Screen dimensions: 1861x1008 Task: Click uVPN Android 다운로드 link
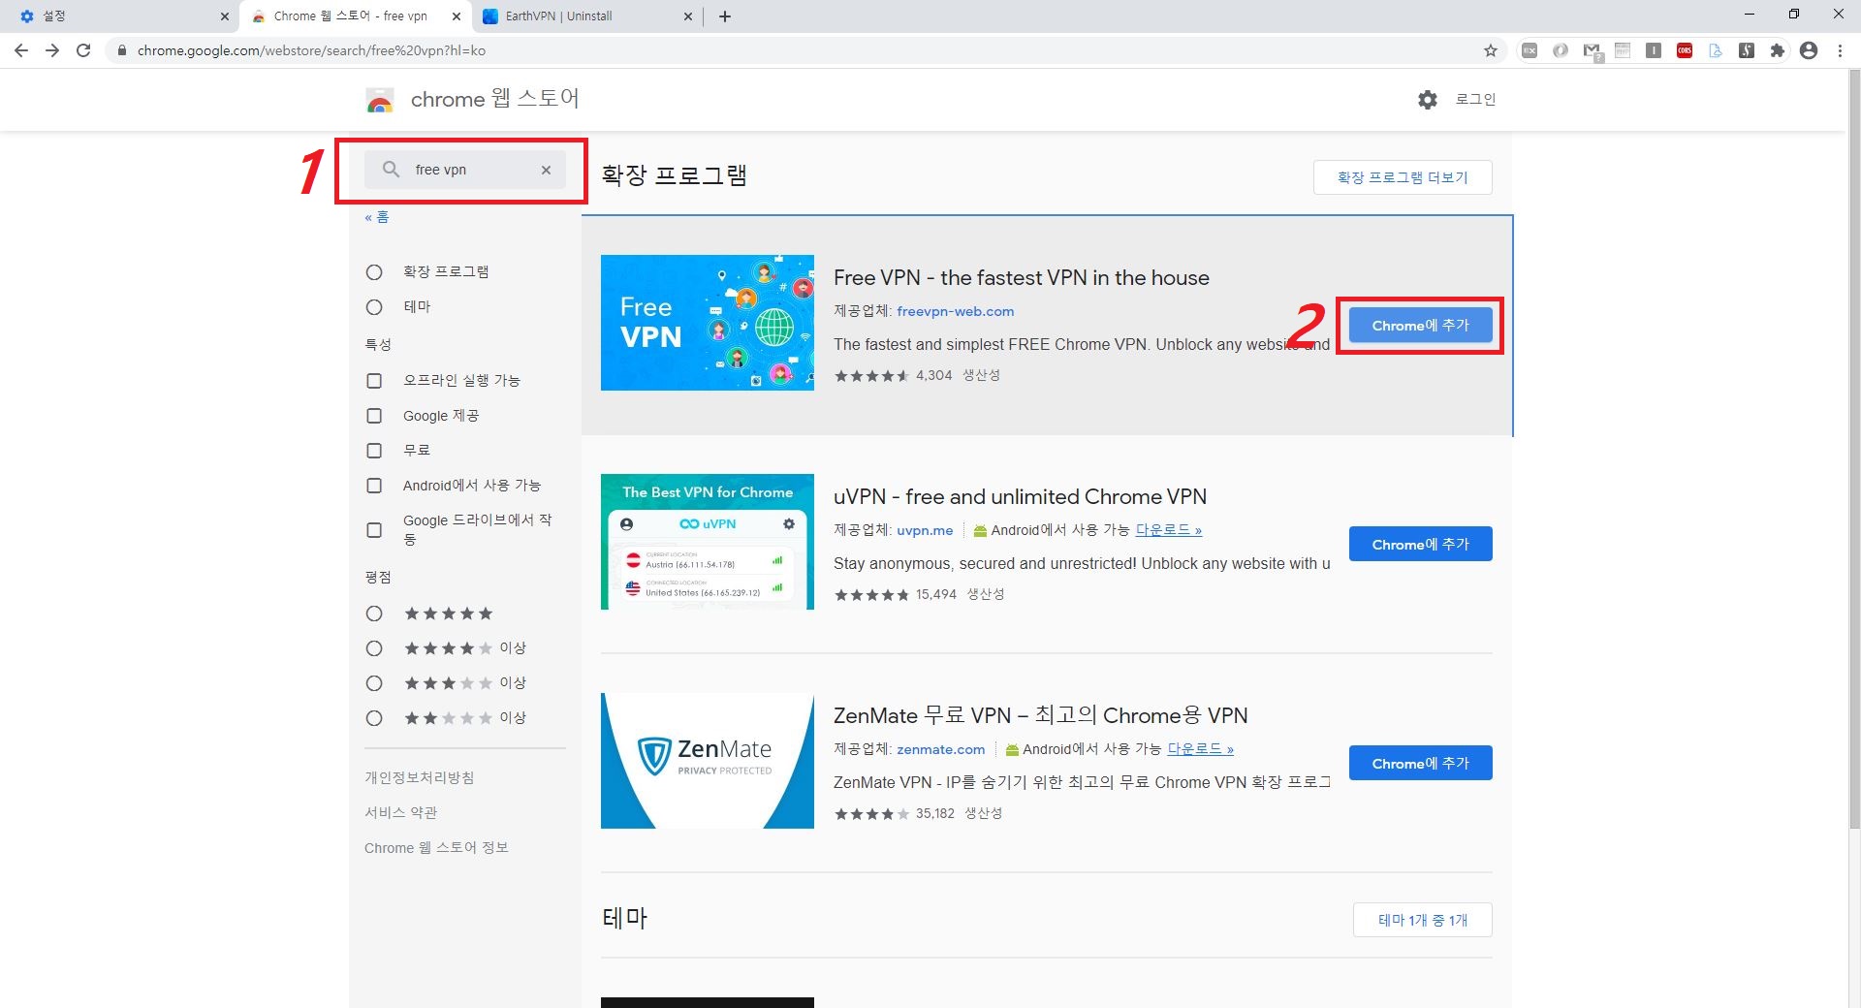pyautogui.click(x=1169, y=530)
